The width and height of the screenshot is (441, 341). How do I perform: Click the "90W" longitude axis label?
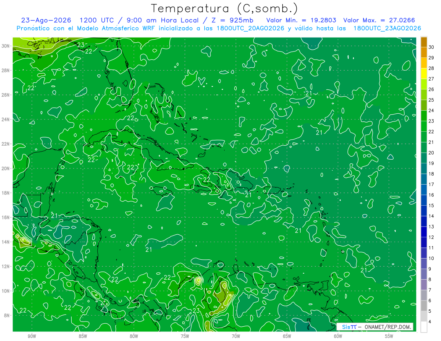point(32,336)
